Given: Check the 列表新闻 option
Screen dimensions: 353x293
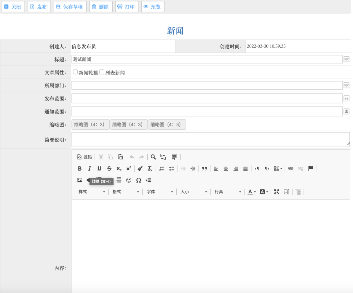Looking at the screenshot, I should (102, 72).
